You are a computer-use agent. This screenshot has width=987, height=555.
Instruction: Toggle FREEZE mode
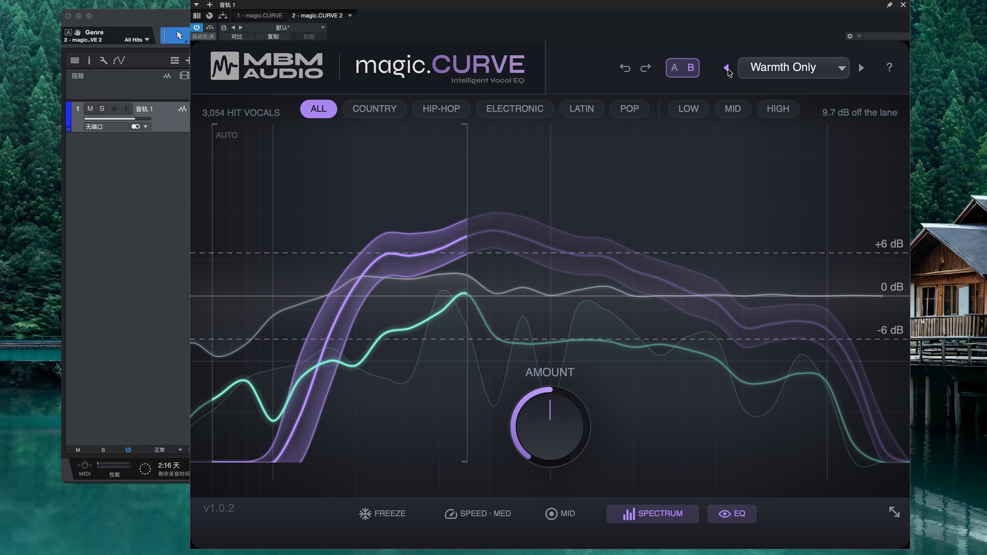tap(382, 513)
